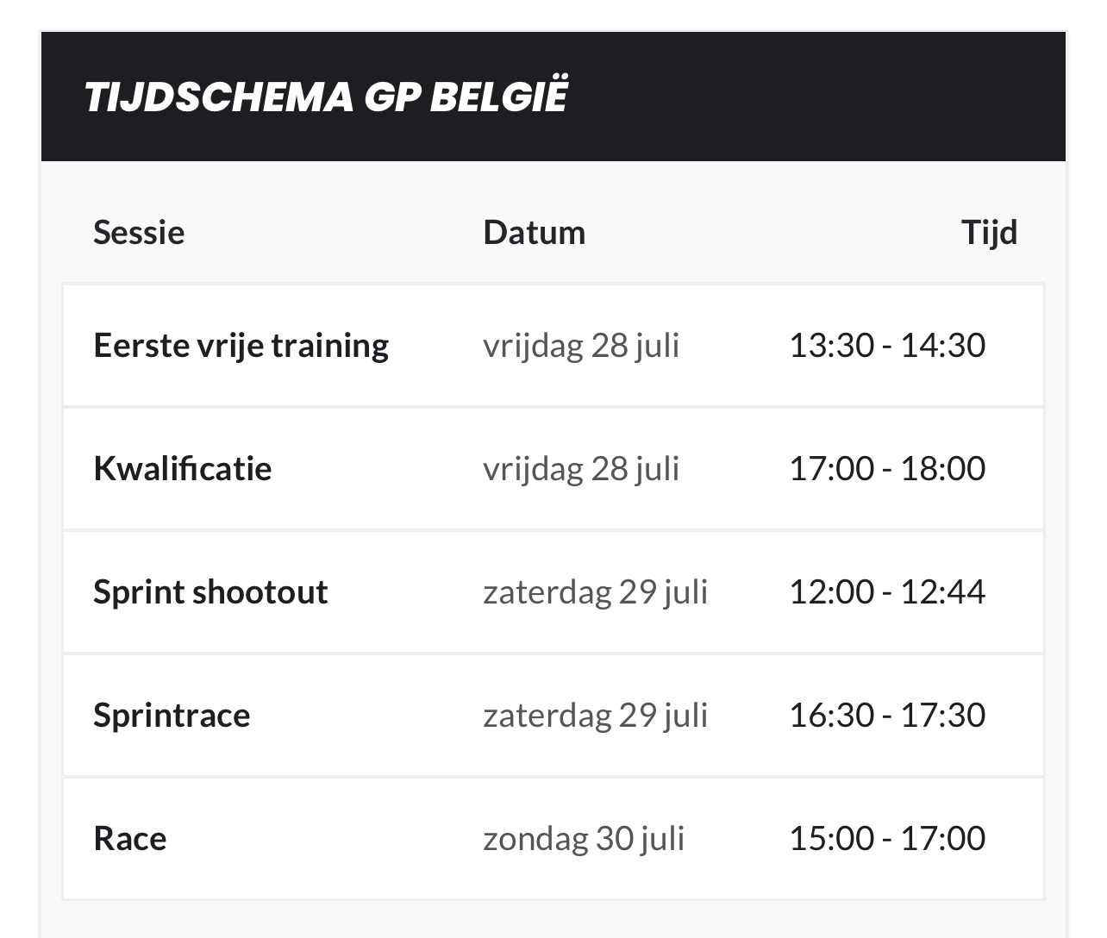The width and height of the screenshot is (1107, 938).
Task: Click the TIJDSCHEMA GP BELGIË header title
Action: pos(326,97)
